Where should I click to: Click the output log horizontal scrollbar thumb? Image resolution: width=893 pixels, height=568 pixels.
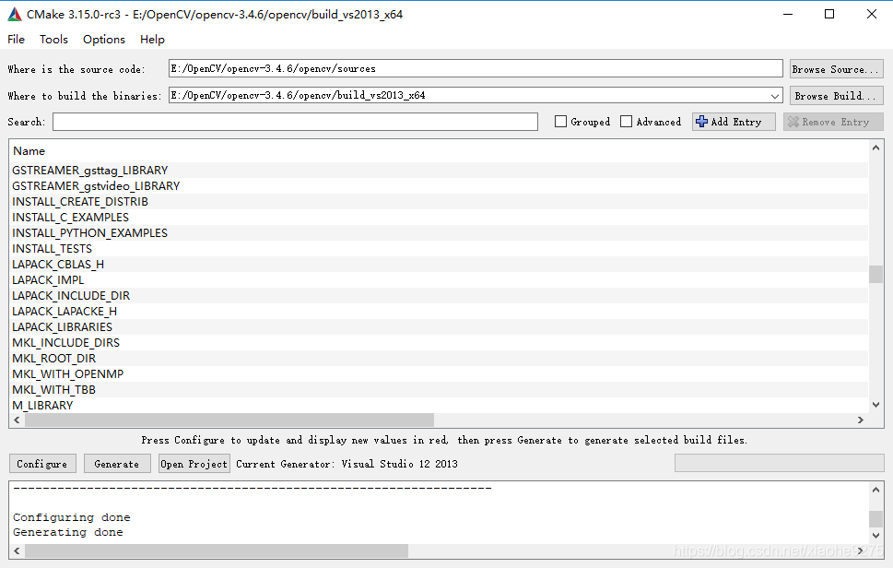(x=217, y=550)
